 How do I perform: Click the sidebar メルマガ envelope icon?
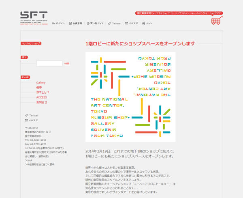[26, 120]
